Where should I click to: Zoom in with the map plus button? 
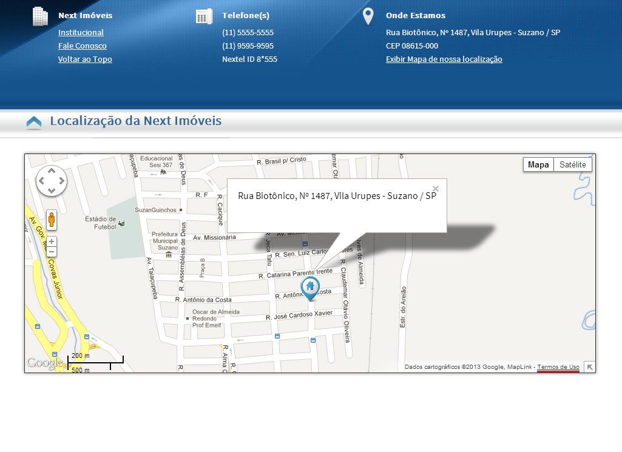(x=52, y=241)
